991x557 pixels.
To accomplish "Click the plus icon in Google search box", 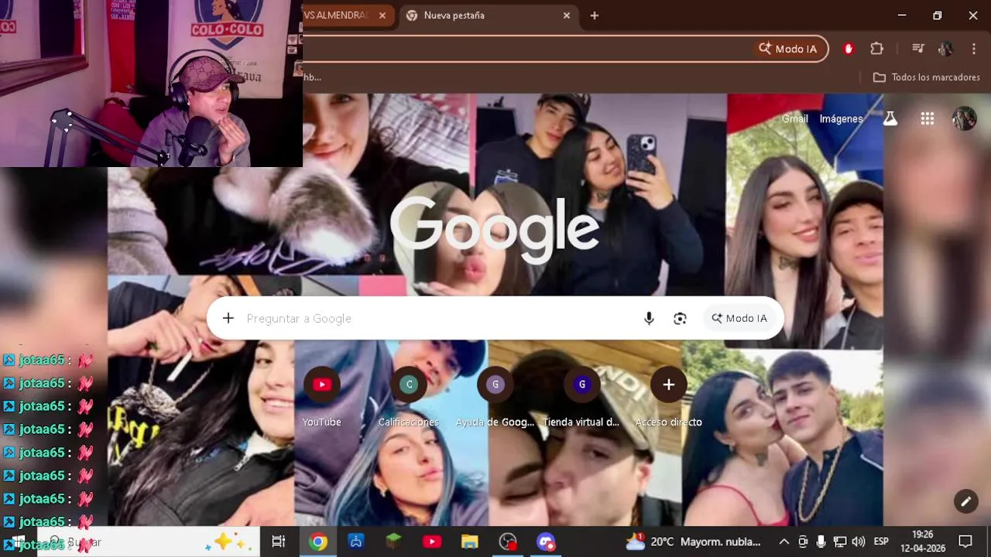I will coord(228,318).
